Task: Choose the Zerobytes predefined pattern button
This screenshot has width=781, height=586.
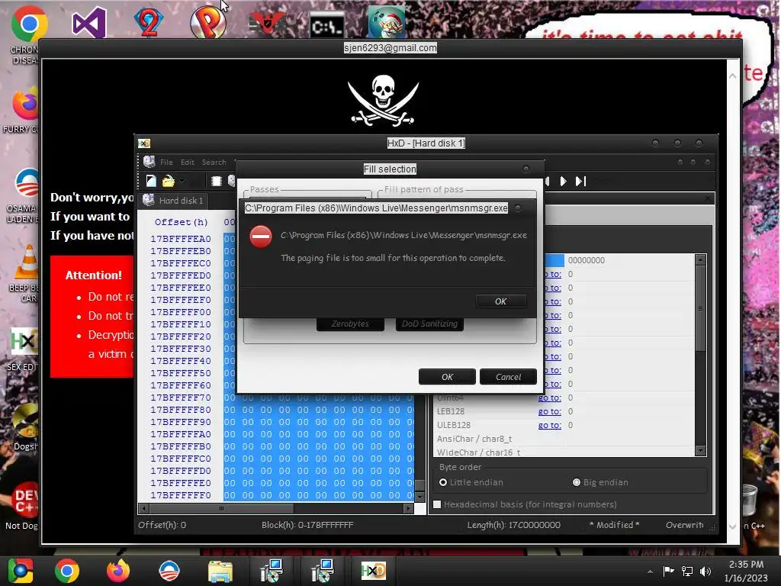Action: pyautogui.click(x=350, y=324)
